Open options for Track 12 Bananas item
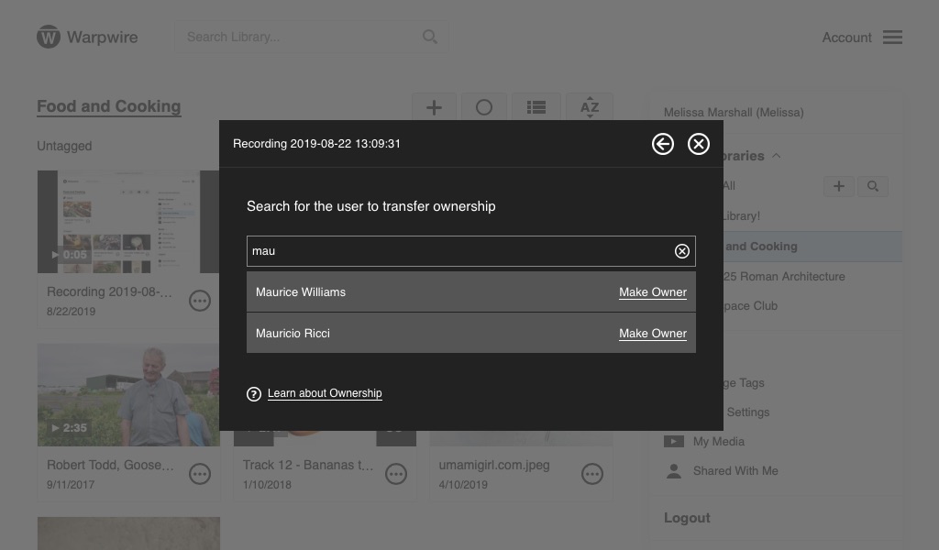939x550 pixels. point(396,474)
